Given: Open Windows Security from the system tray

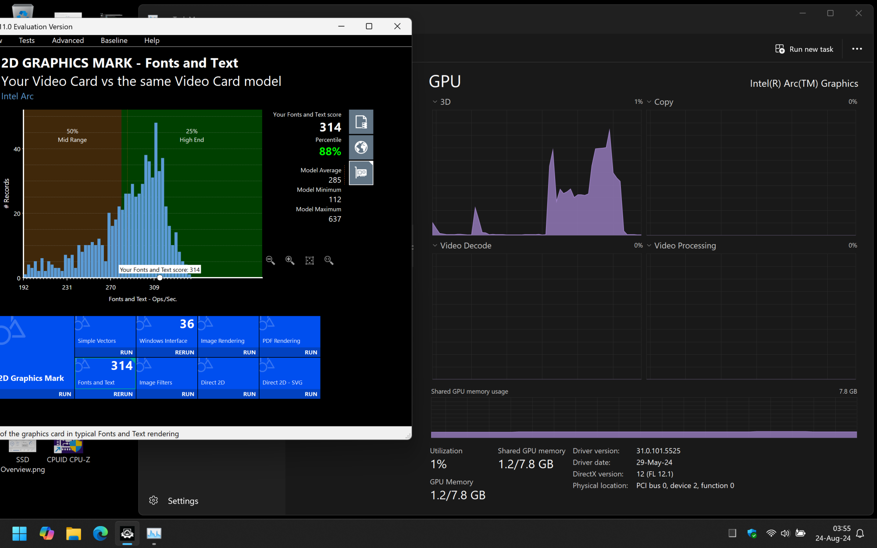Looking at the screenshot, I should coord(752,534).
